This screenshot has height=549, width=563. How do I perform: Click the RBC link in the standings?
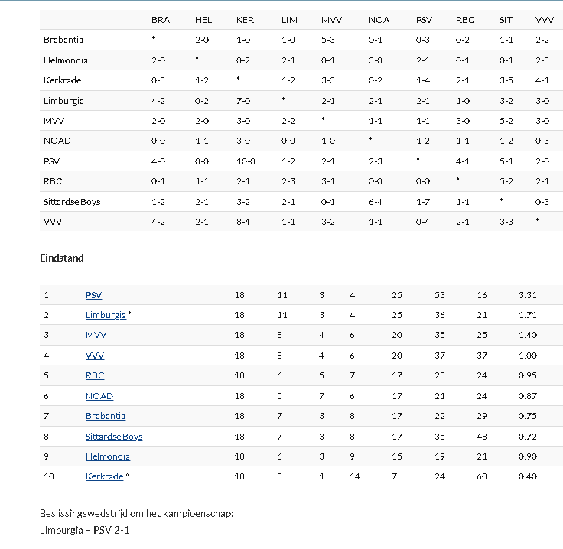(x=95, y=375)
